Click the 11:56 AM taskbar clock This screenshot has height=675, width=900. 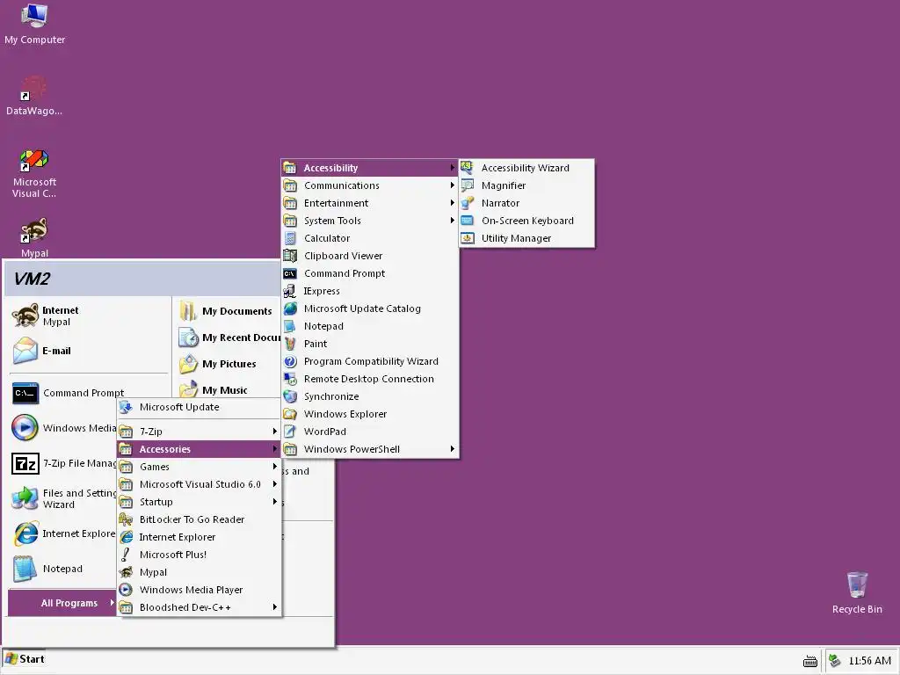(x=869, y=661)
